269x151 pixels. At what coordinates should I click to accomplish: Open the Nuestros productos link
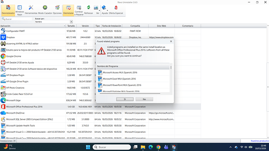[260, 141]
